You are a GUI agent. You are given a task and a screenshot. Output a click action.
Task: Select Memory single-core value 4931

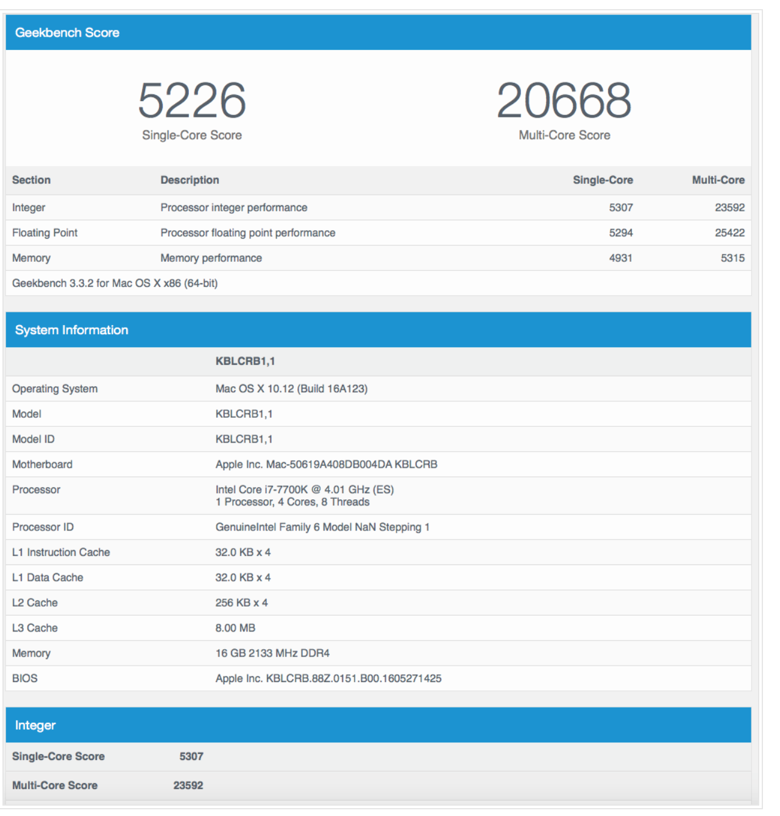click(x=621, y=258)
